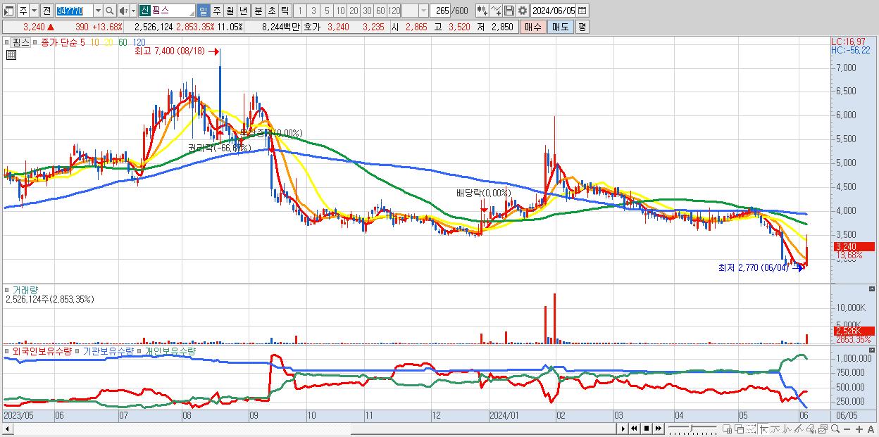Click the chart zoom slider handle in bottom bar
The image size is (879, 437).
point(691,429)
